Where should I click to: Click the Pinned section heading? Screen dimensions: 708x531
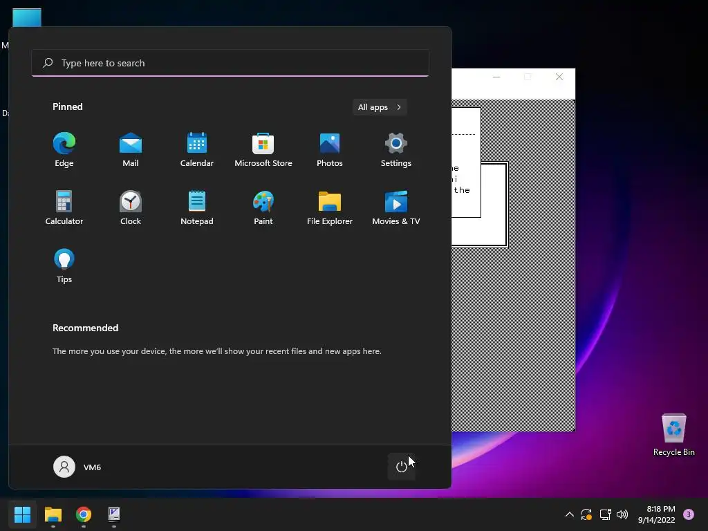click(x=68, y=106)
